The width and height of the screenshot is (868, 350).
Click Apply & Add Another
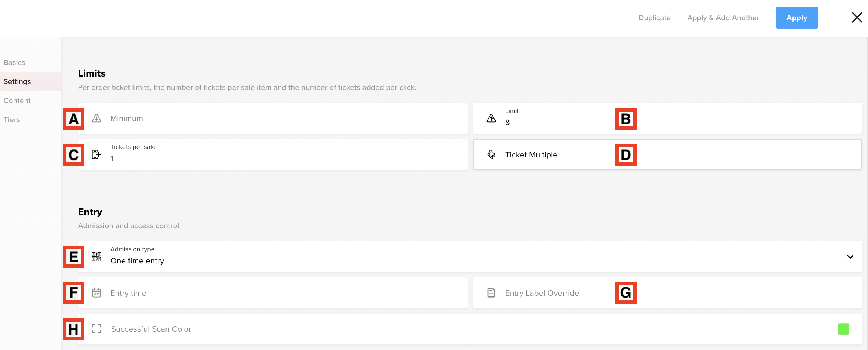click(723, 18)
